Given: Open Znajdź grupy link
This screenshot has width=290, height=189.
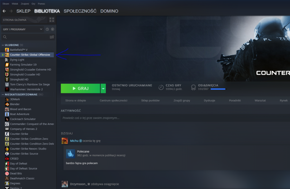Looking at the screenshot, I should pos(182,100).
